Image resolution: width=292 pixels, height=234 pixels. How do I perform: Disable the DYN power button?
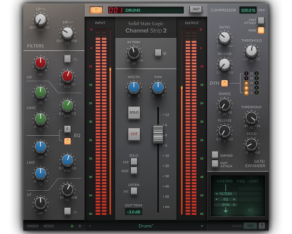pyautogui.click(x=224, y=83)
